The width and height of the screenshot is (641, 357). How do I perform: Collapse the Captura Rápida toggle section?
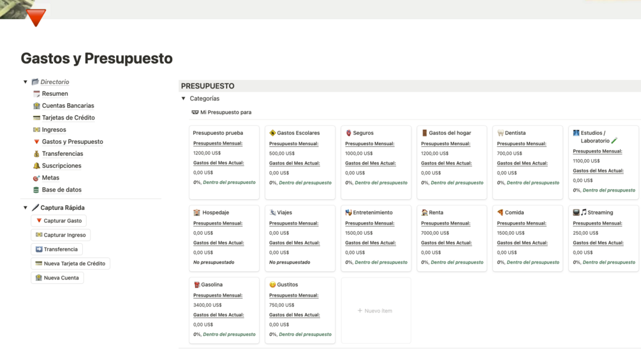click(26, 207)
